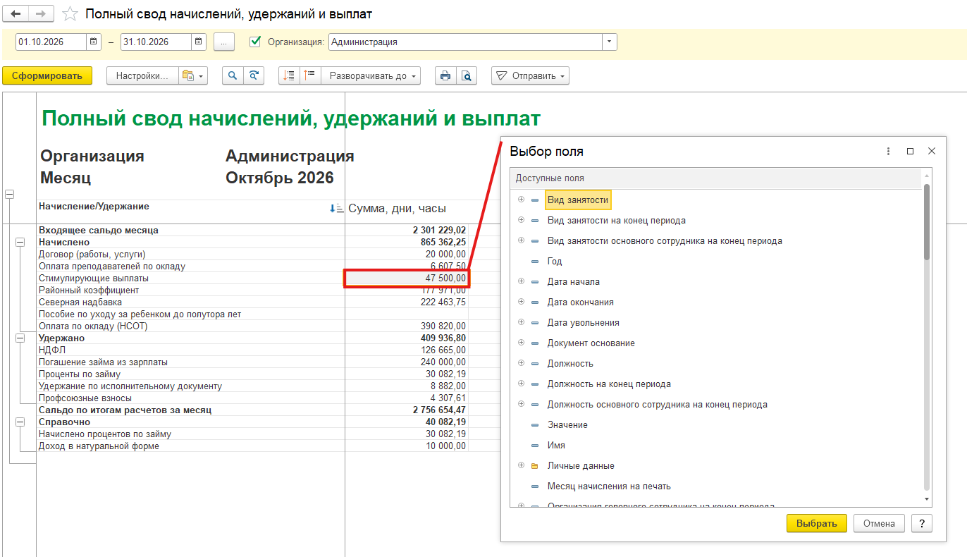Go forward with the right arrow button

[41, 14]
